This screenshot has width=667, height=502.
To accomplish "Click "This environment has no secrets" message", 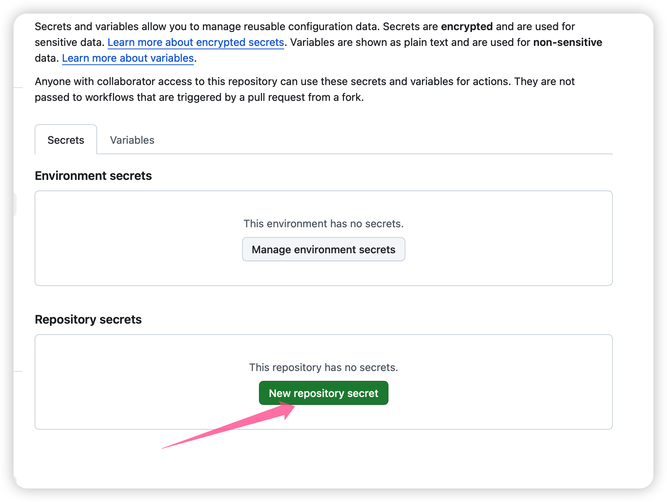I will 323,224.
